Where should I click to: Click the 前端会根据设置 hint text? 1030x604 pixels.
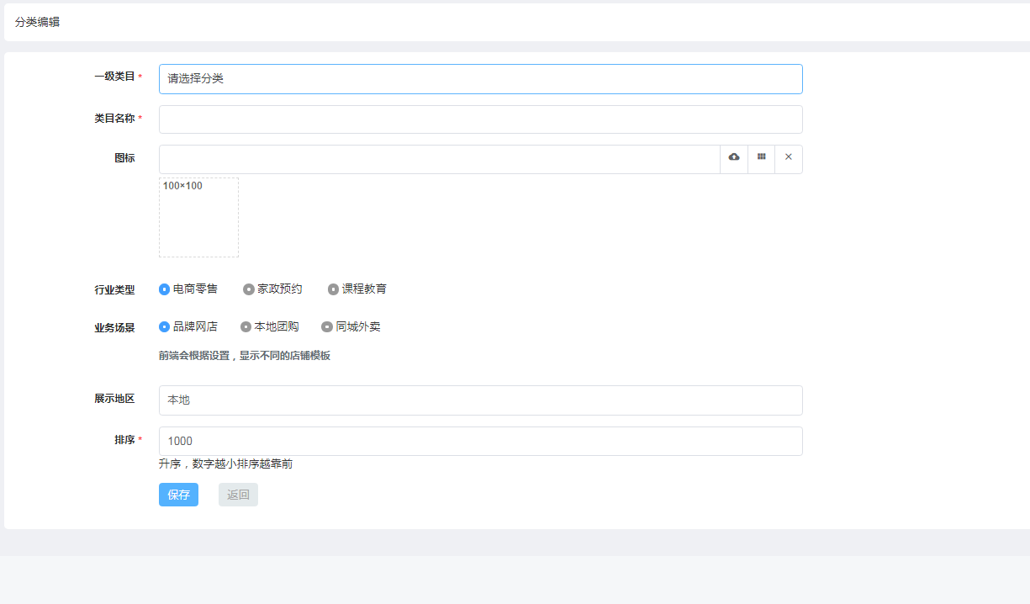[245, 356]
